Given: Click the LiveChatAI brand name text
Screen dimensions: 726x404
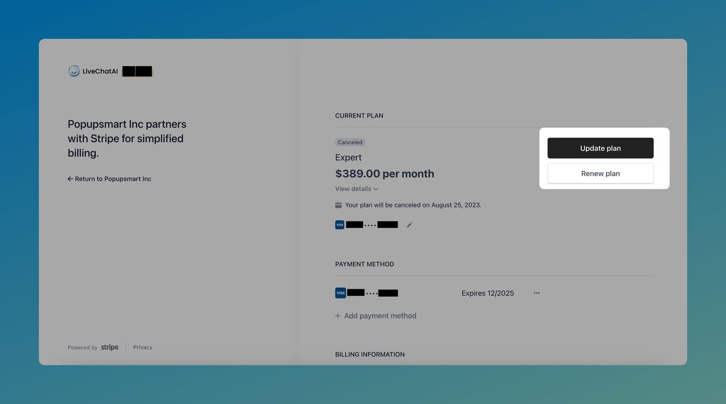Looking at the screenshot, I should pos(100,71).
